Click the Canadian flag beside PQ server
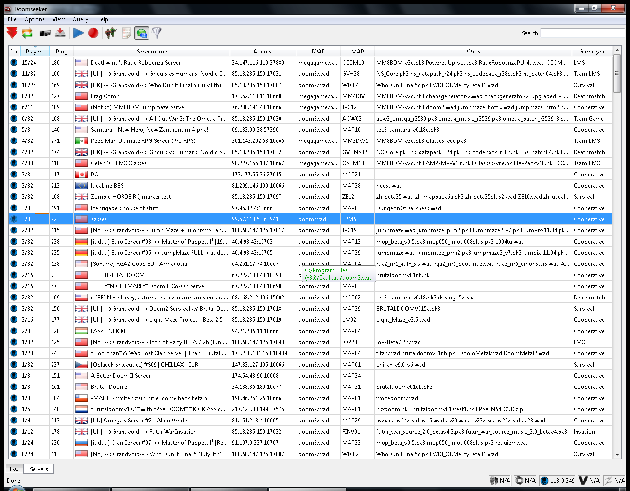 tap(82, 175)
